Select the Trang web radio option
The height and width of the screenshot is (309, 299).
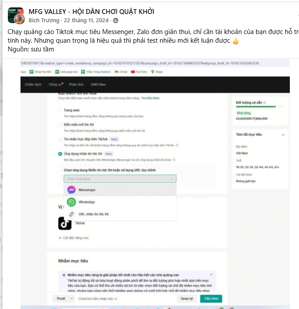click(x=60, y=110)
